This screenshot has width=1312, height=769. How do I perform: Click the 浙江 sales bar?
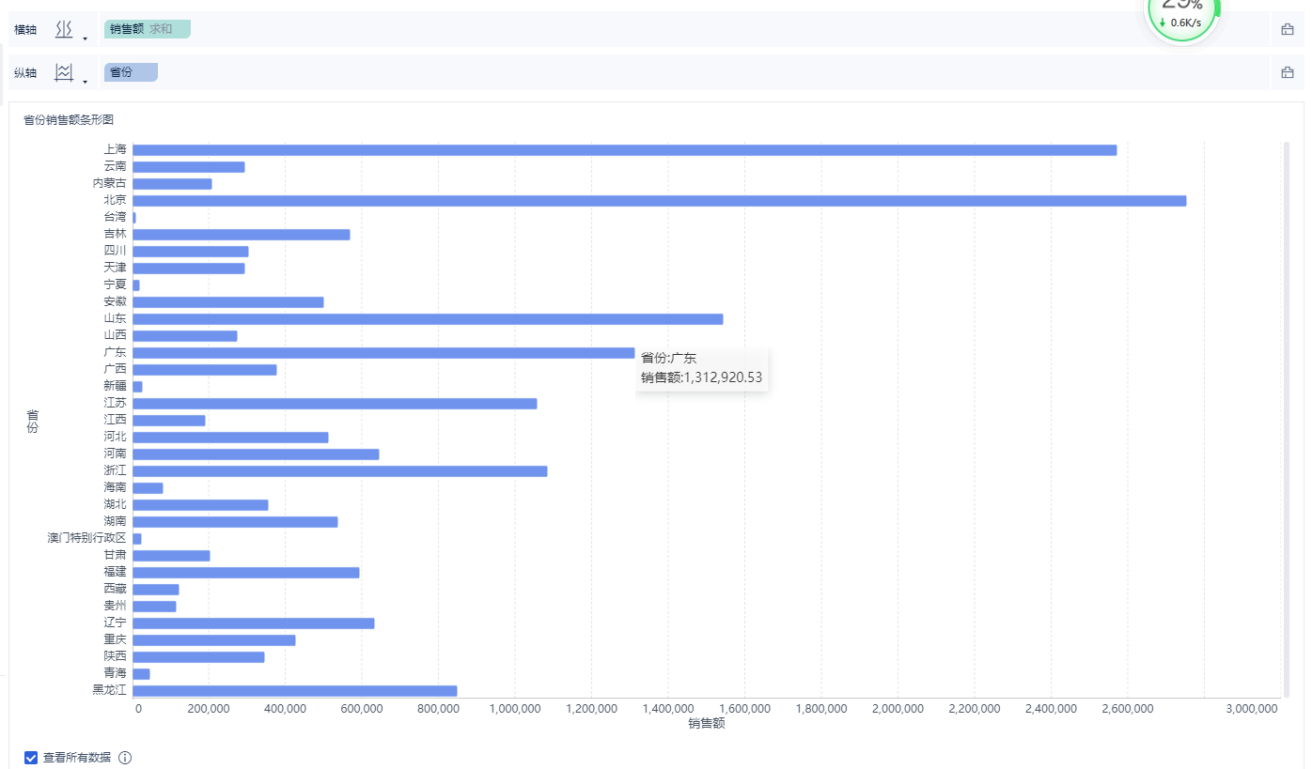[x=339, y=471]
